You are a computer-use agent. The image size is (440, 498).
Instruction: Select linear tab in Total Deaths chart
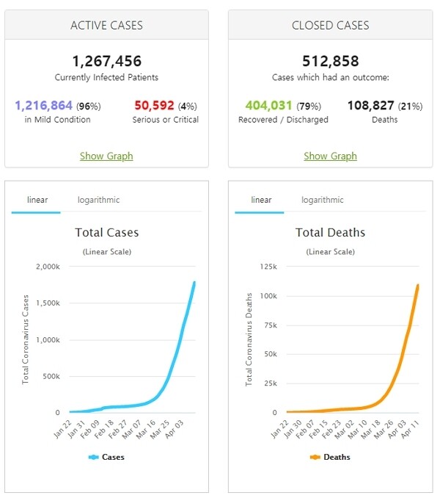point(261,200)
